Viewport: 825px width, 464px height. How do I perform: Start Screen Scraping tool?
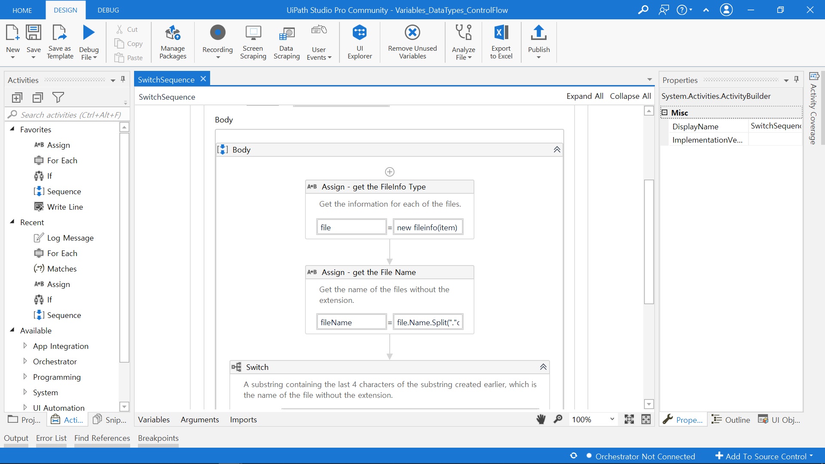(x=253, y=42)
